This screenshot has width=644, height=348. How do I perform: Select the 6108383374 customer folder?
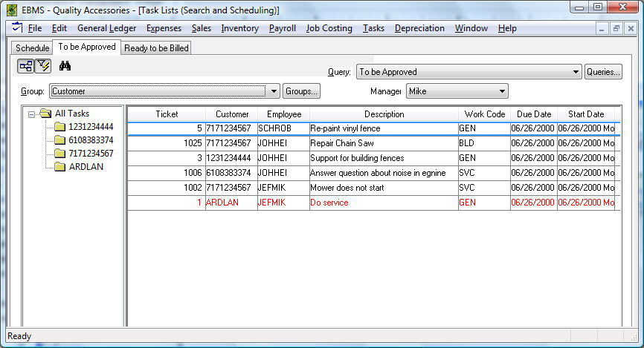[86, 140]
